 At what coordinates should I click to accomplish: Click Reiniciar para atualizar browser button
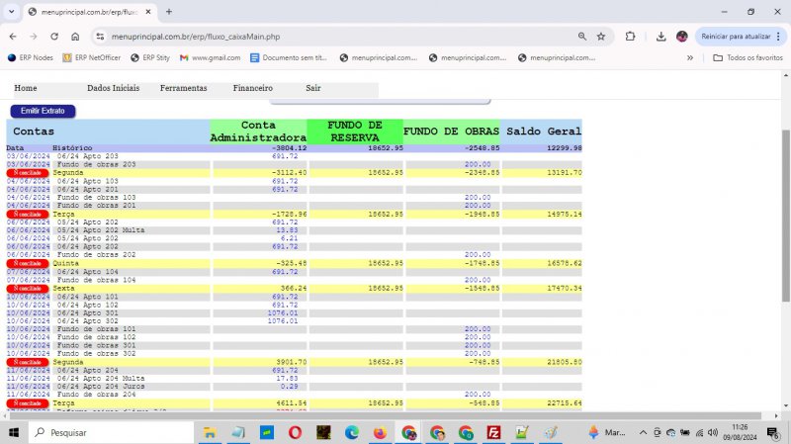(x=738, y=37)
